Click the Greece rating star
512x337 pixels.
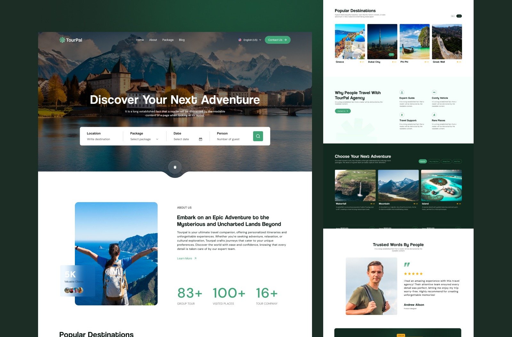coord(361,62)
